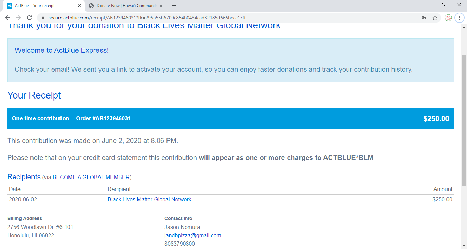Click the vertical page scrollbar thumb
This screenshot has height=249, width=467.
464,120
